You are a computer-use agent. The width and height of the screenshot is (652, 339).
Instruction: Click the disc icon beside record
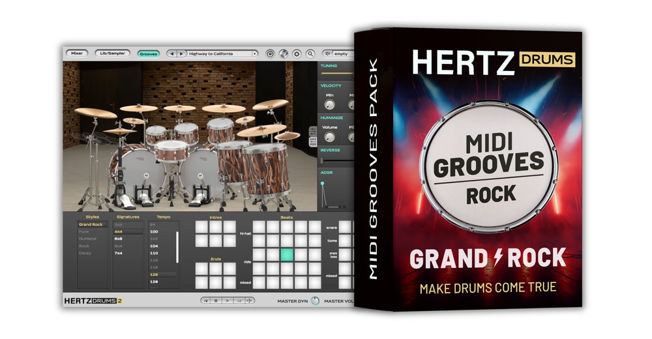click(284, 53)
